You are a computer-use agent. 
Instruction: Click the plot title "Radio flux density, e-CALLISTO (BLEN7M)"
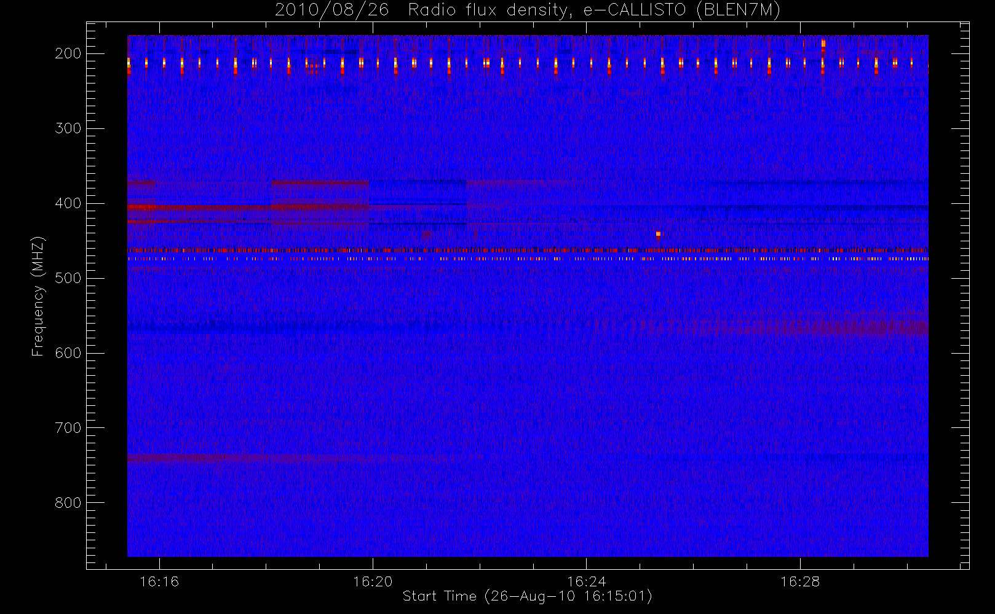point(594,10)
